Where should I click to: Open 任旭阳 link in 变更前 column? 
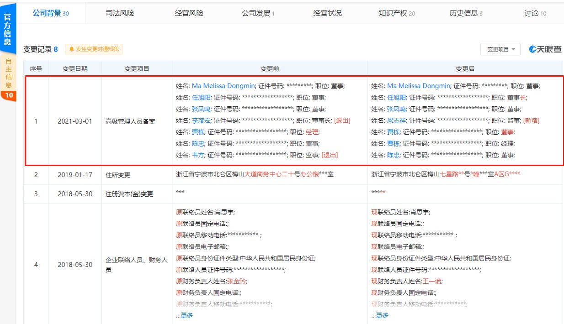(201, 97)
